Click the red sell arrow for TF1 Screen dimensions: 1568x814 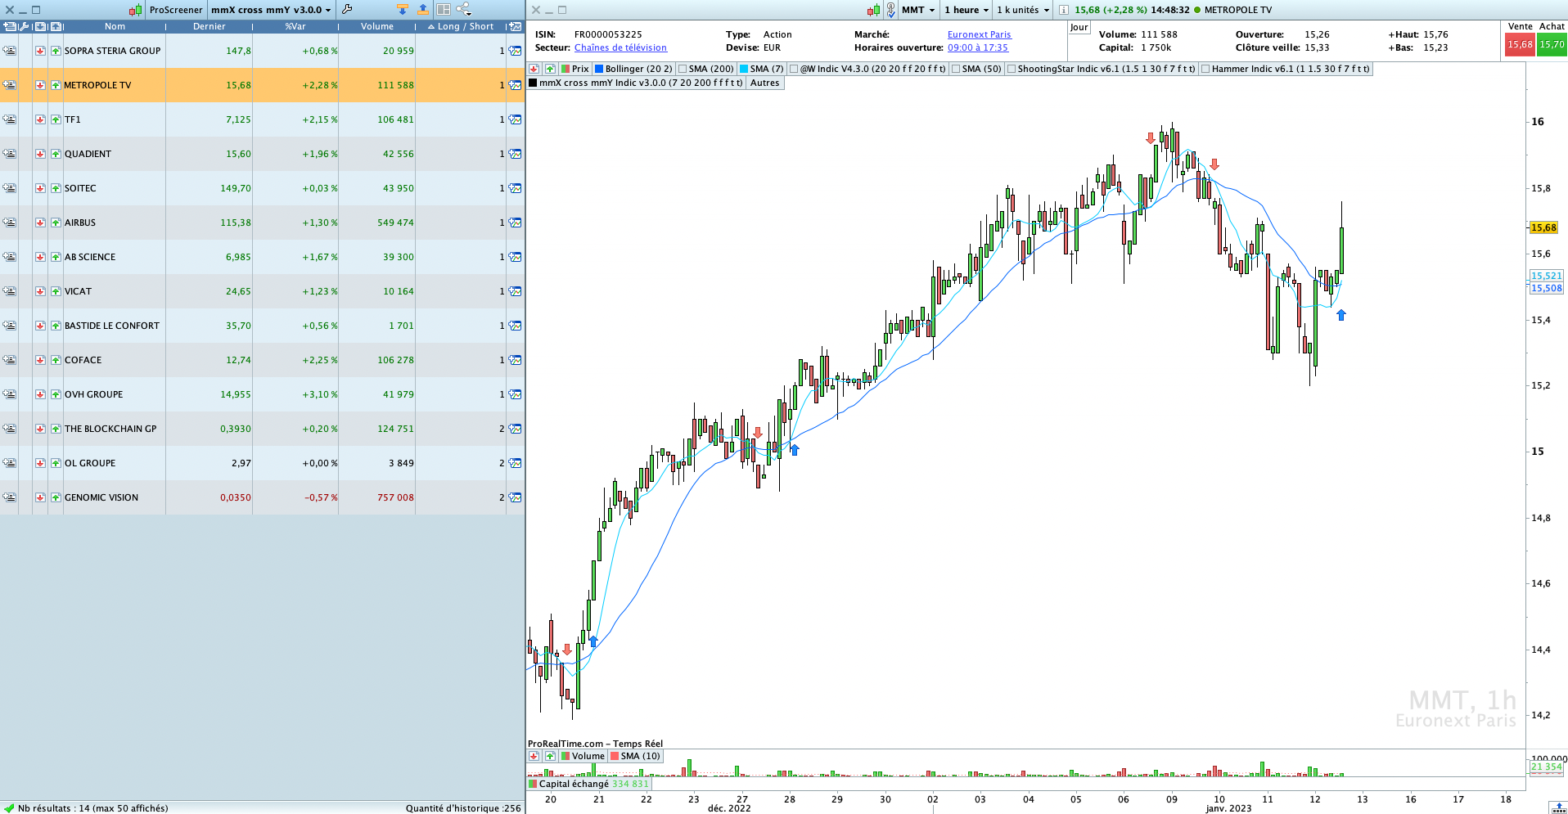tap(40, 119)
